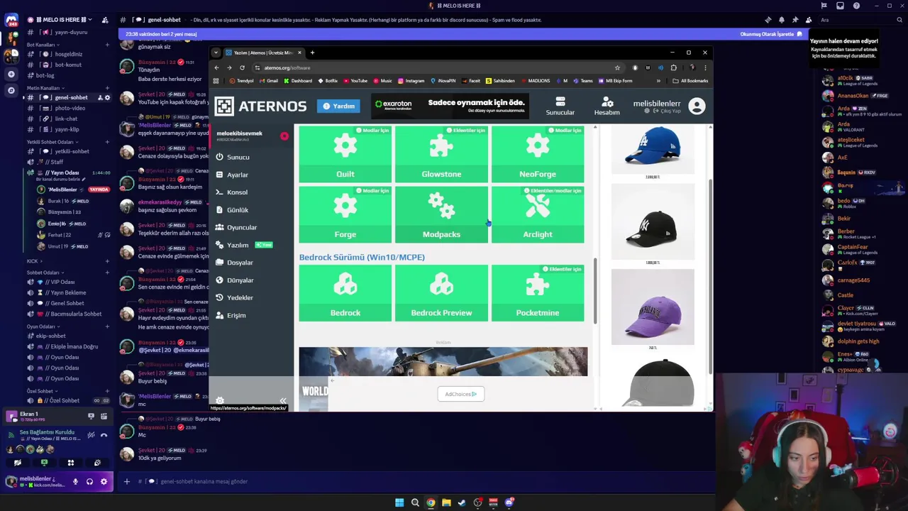908x511 pixels.
Task: Open Discord explore servers compass icon
Action: click(x=11, y=90)
